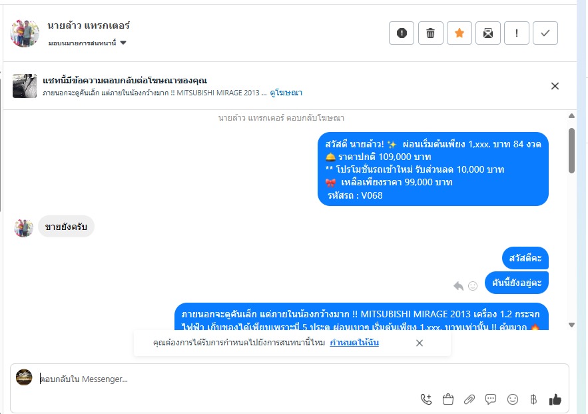The height and width of the screenshot is (414, 588).
Task: Open saved replies speech bubble icon
Action: pyautogui.click(x=491, y=399)
